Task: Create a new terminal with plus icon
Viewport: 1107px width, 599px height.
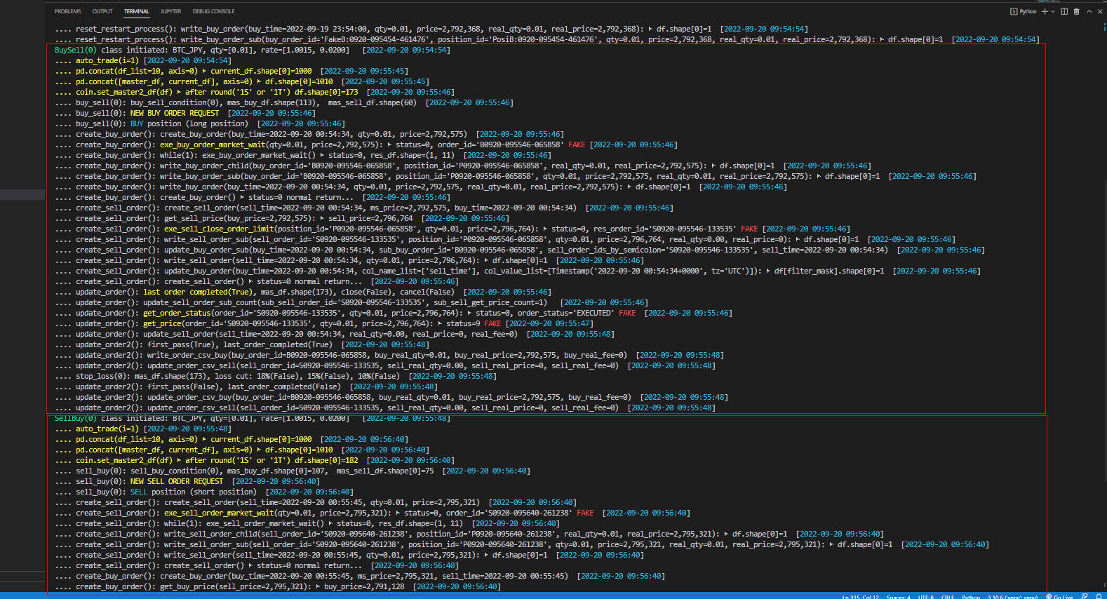Action: [1045, 11]
